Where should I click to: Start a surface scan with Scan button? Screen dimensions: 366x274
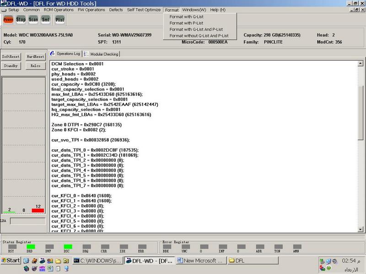[33, 20]
